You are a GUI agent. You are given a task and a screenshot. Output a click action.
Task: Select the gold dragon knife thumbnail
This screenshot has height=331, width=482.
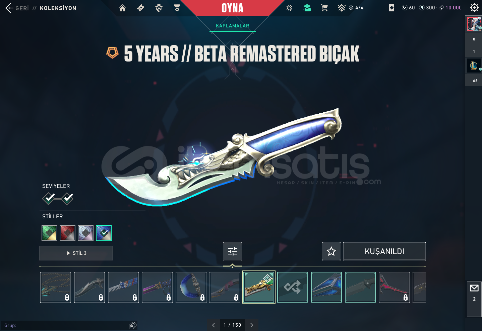[259, 287]
